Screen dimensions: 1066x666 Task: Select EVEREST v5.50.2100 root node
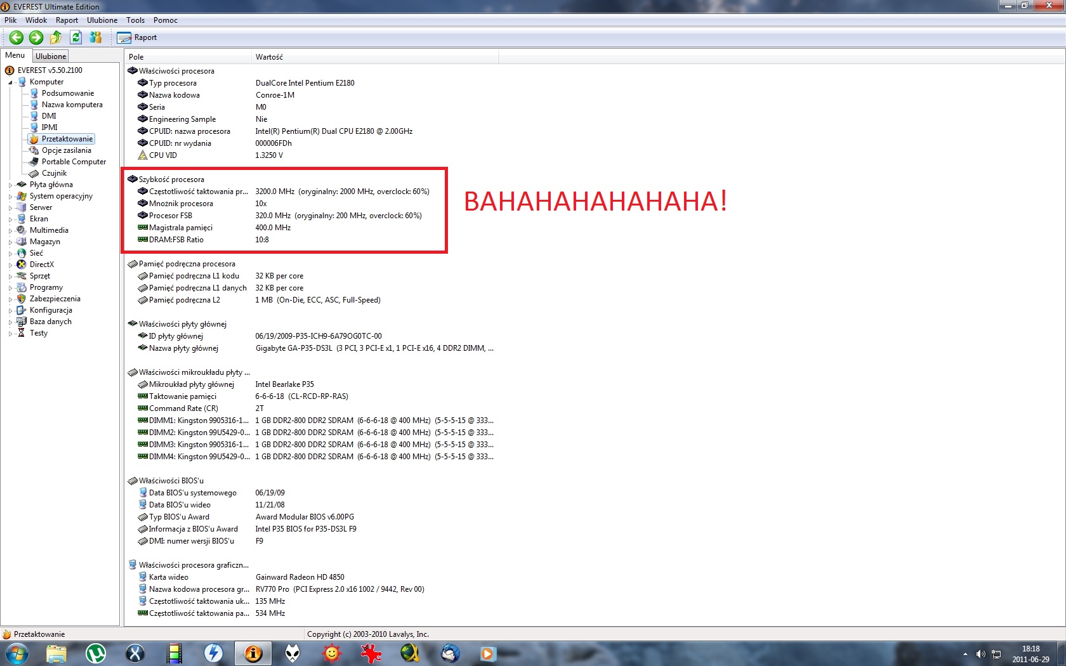point(49,70)
